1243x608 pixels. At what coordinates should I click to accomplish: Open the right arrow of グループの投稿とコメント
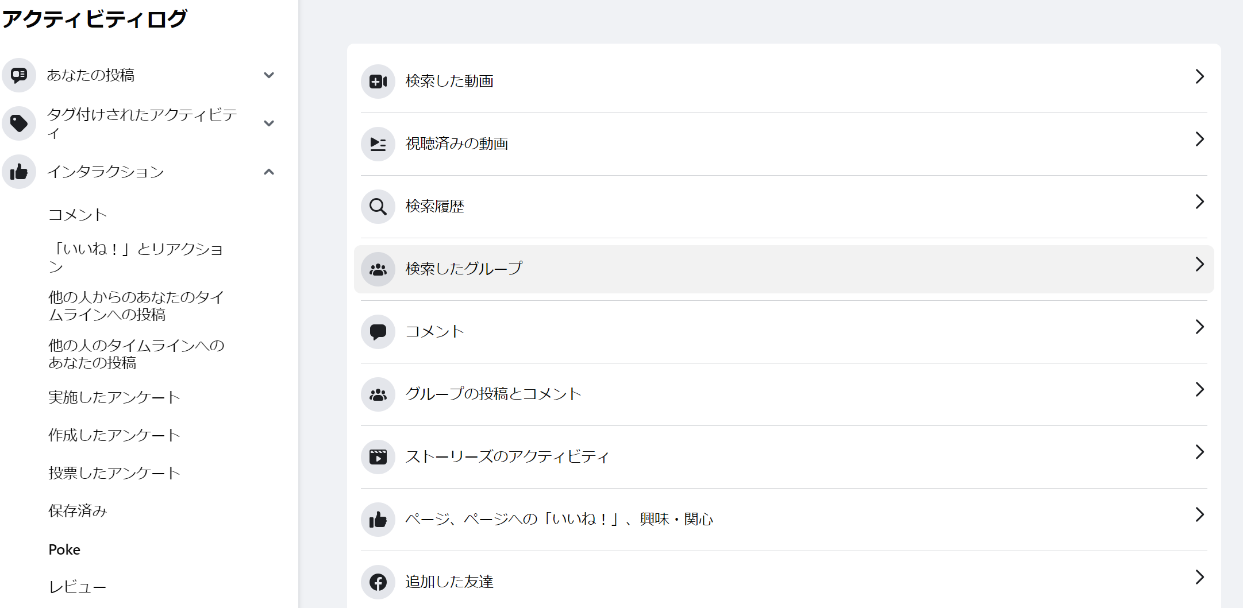[x=1200, y=389]
